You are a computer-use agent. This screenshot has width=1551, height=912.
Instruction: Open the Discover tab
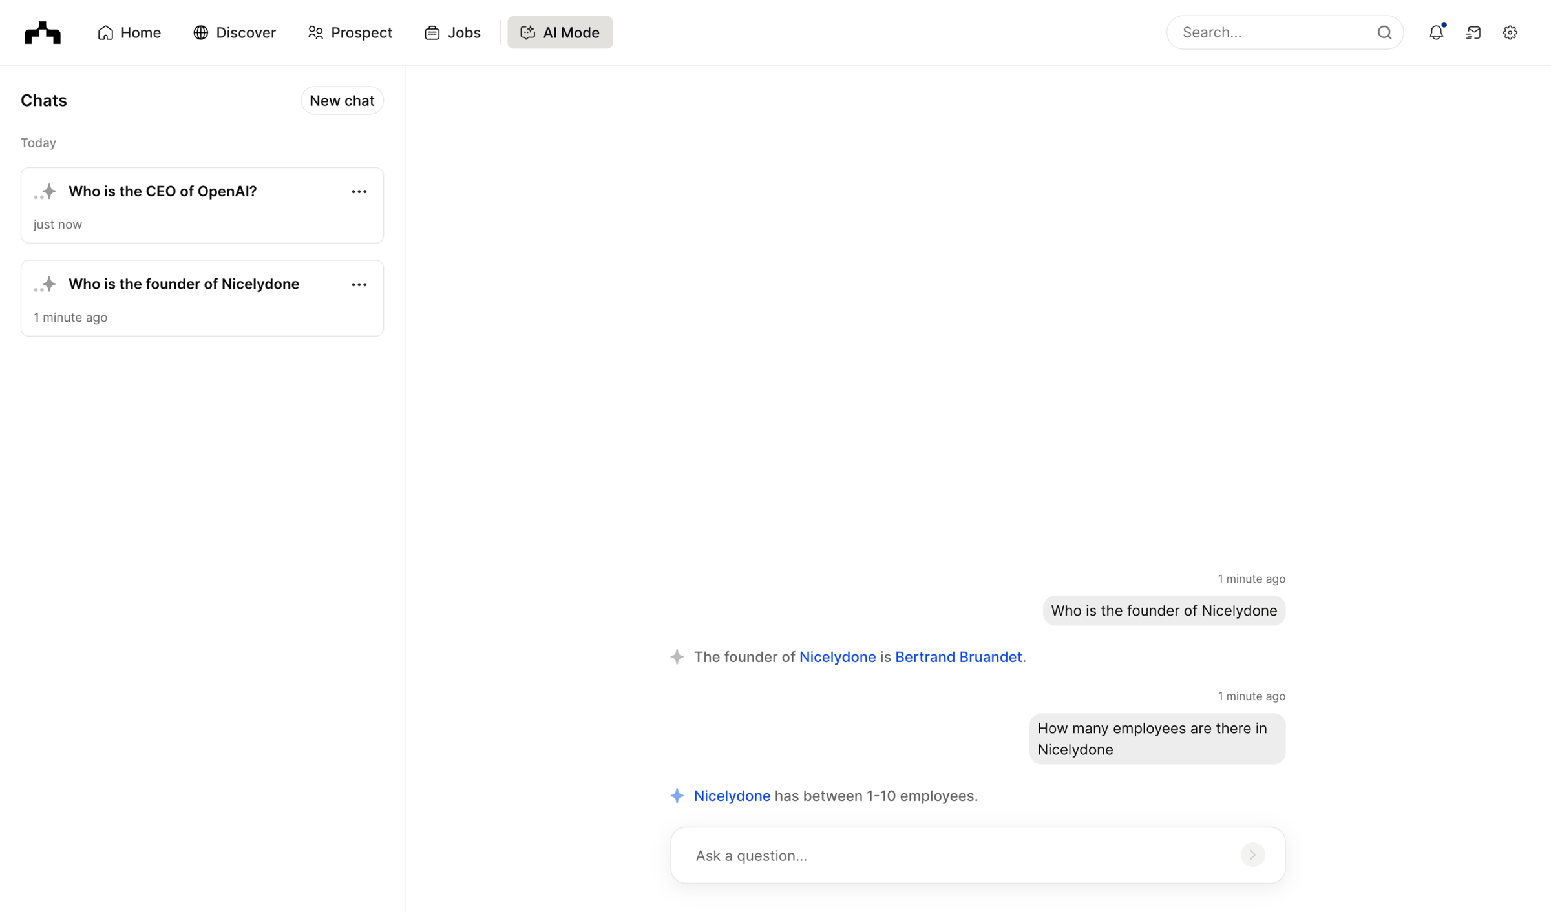(x=235, y=32)
